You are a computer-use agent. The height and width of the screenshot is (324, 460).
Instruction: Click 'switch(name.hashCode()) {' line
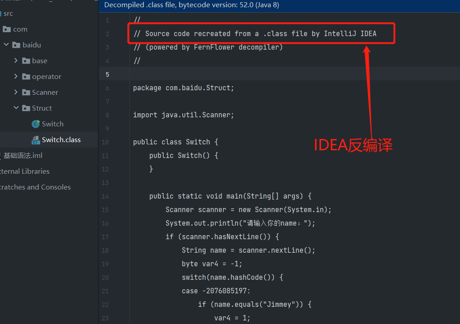coord(232,278)
